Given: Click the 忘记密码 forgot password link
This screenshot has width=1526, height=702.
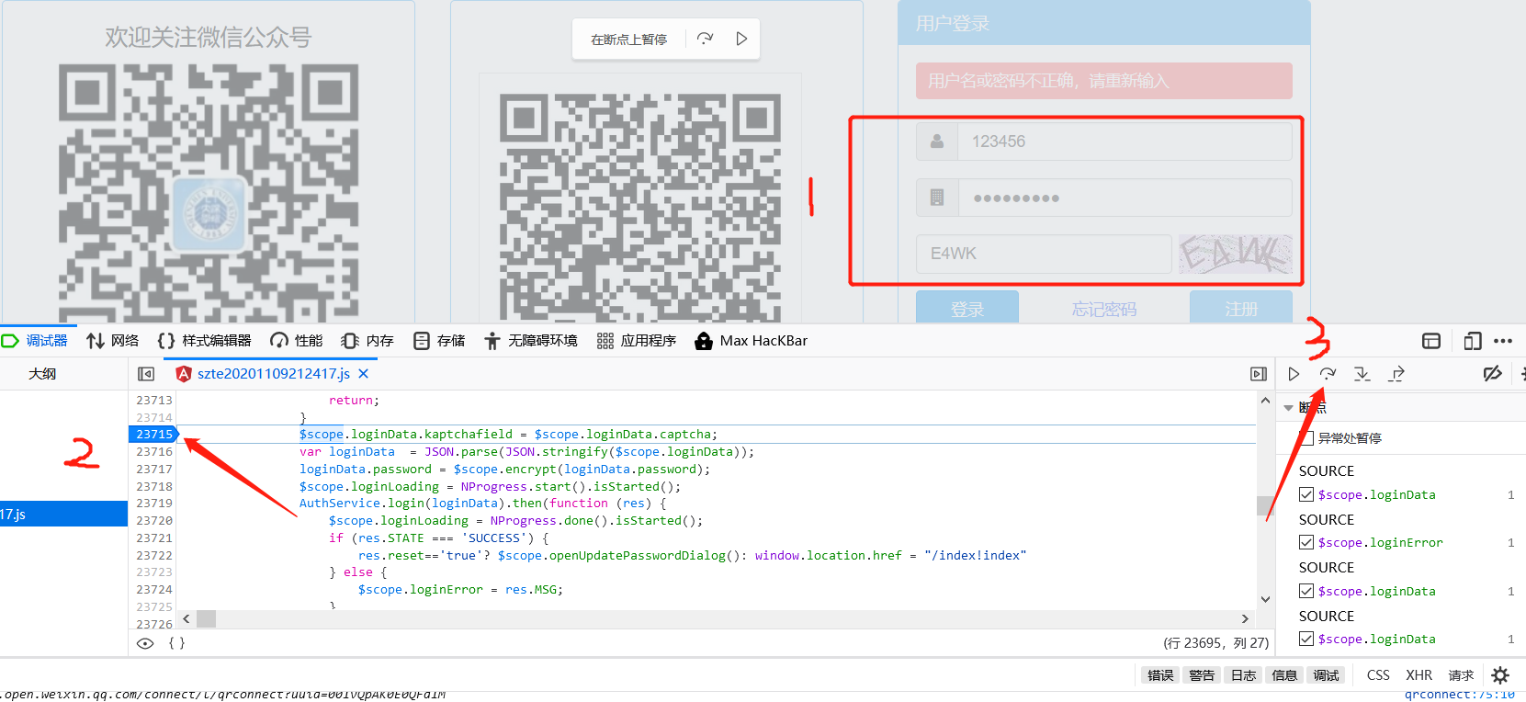Looking at the screenshot, I should pyautogui.click(x=1104, y=310).
